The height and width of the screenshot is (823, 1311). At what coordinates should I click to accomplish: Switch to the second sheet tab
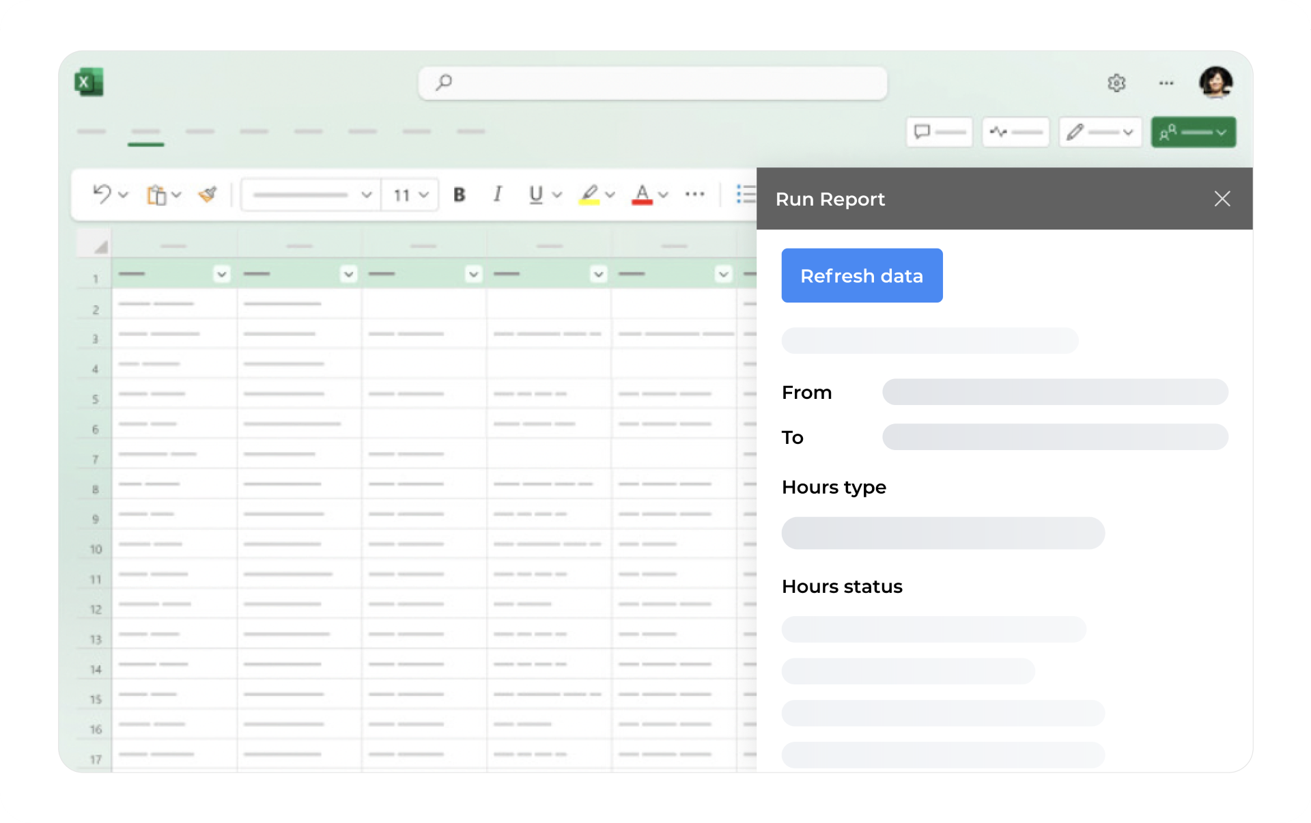click(146, 132)
